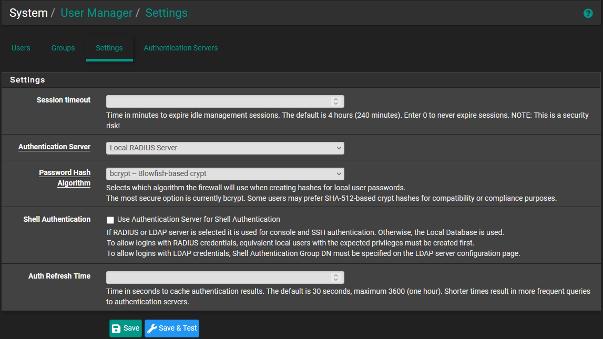This screenshot has width=603, height=339.
Task: Switch to the Users tab
Action: [x=21, y=48]
